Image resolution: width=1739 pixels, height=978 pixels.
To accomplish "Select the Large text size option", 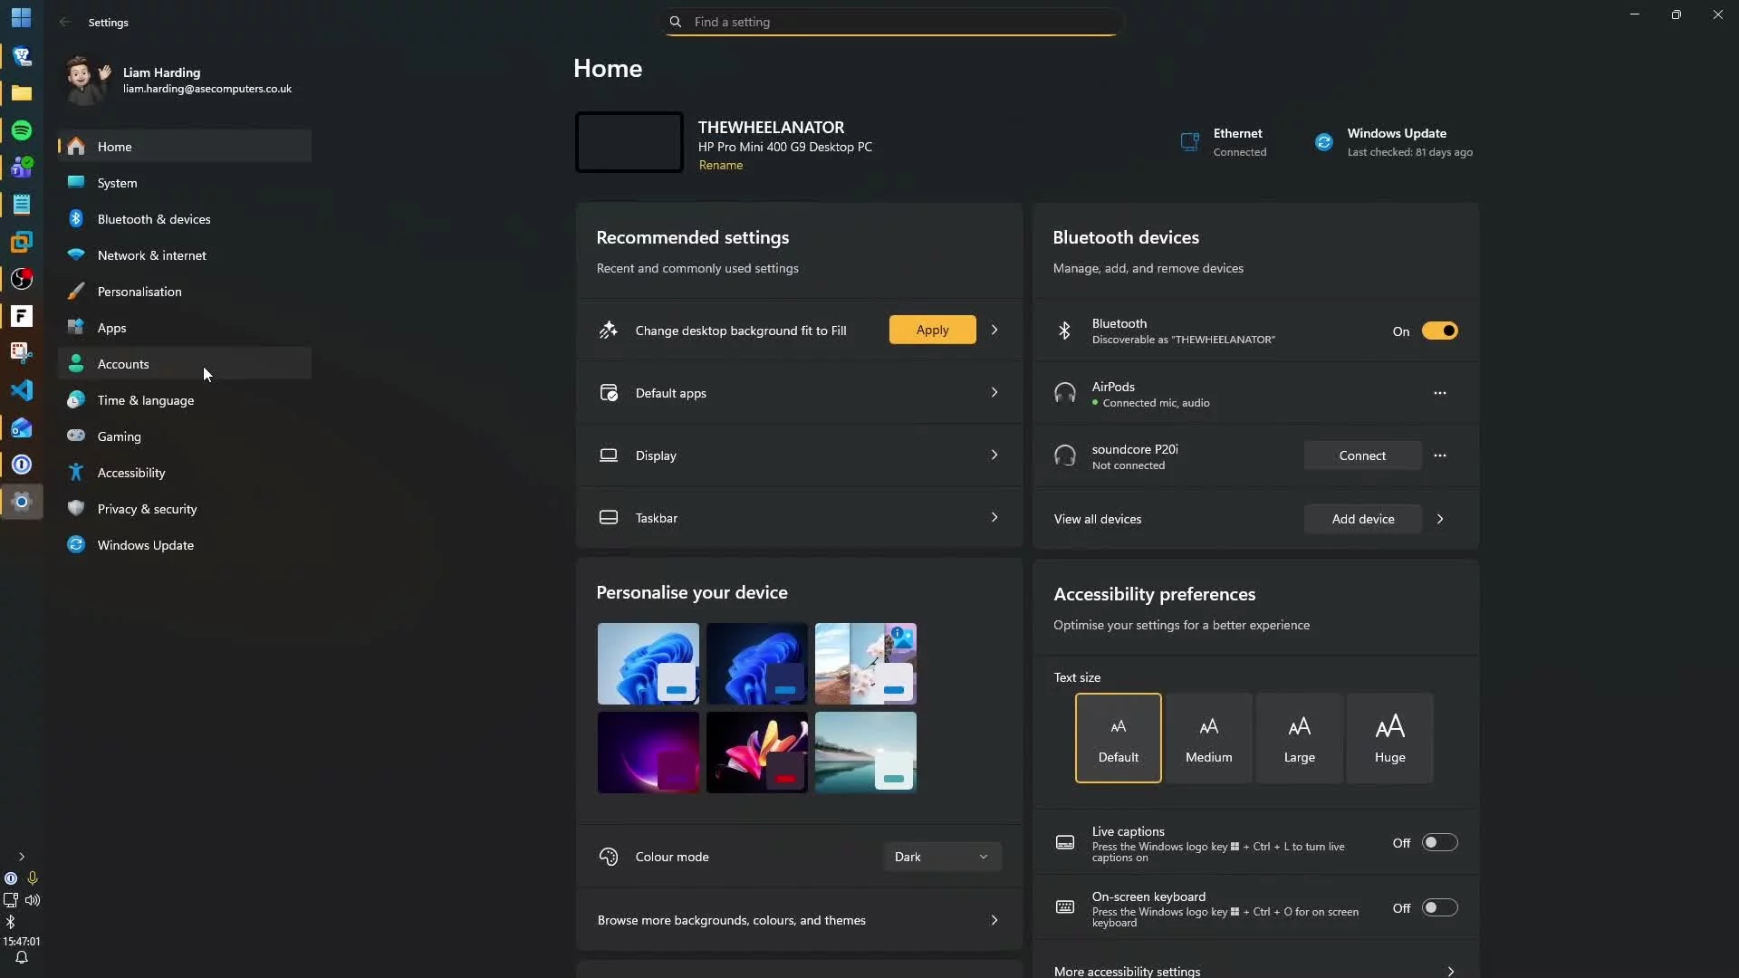I will coord(1299,738).
